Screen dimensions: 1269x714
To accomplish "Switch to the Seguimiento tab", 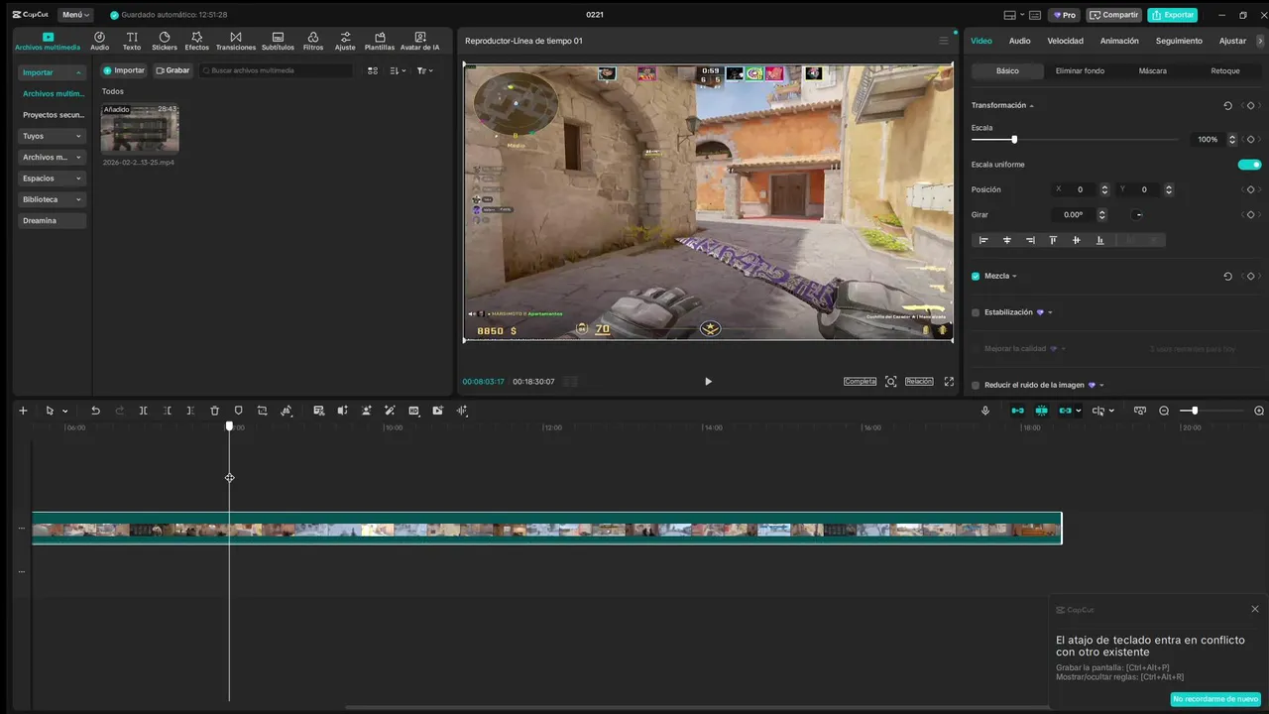I will pos(1179,41).
